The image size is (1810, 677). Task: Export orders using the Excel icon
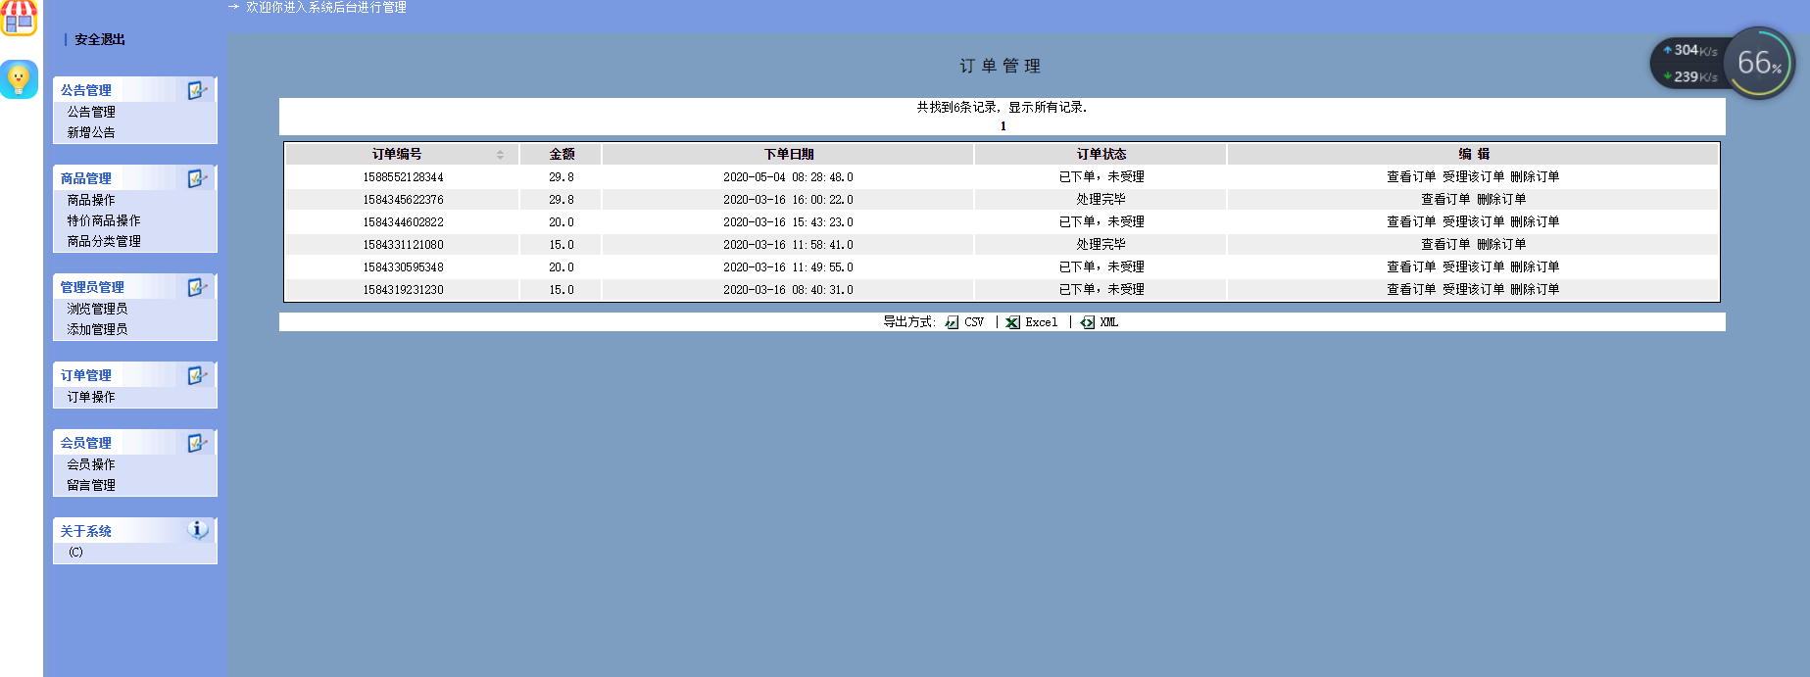[1013, 322]
